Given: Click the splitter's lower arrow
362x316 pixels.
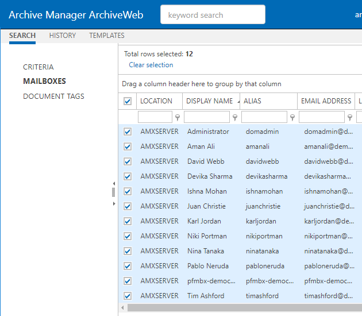Looking at the screenshot, I should 114,203.
